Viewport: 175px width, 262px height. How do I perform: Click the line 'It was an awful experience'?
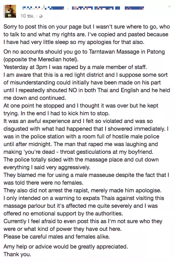click(x=78, y=121)
